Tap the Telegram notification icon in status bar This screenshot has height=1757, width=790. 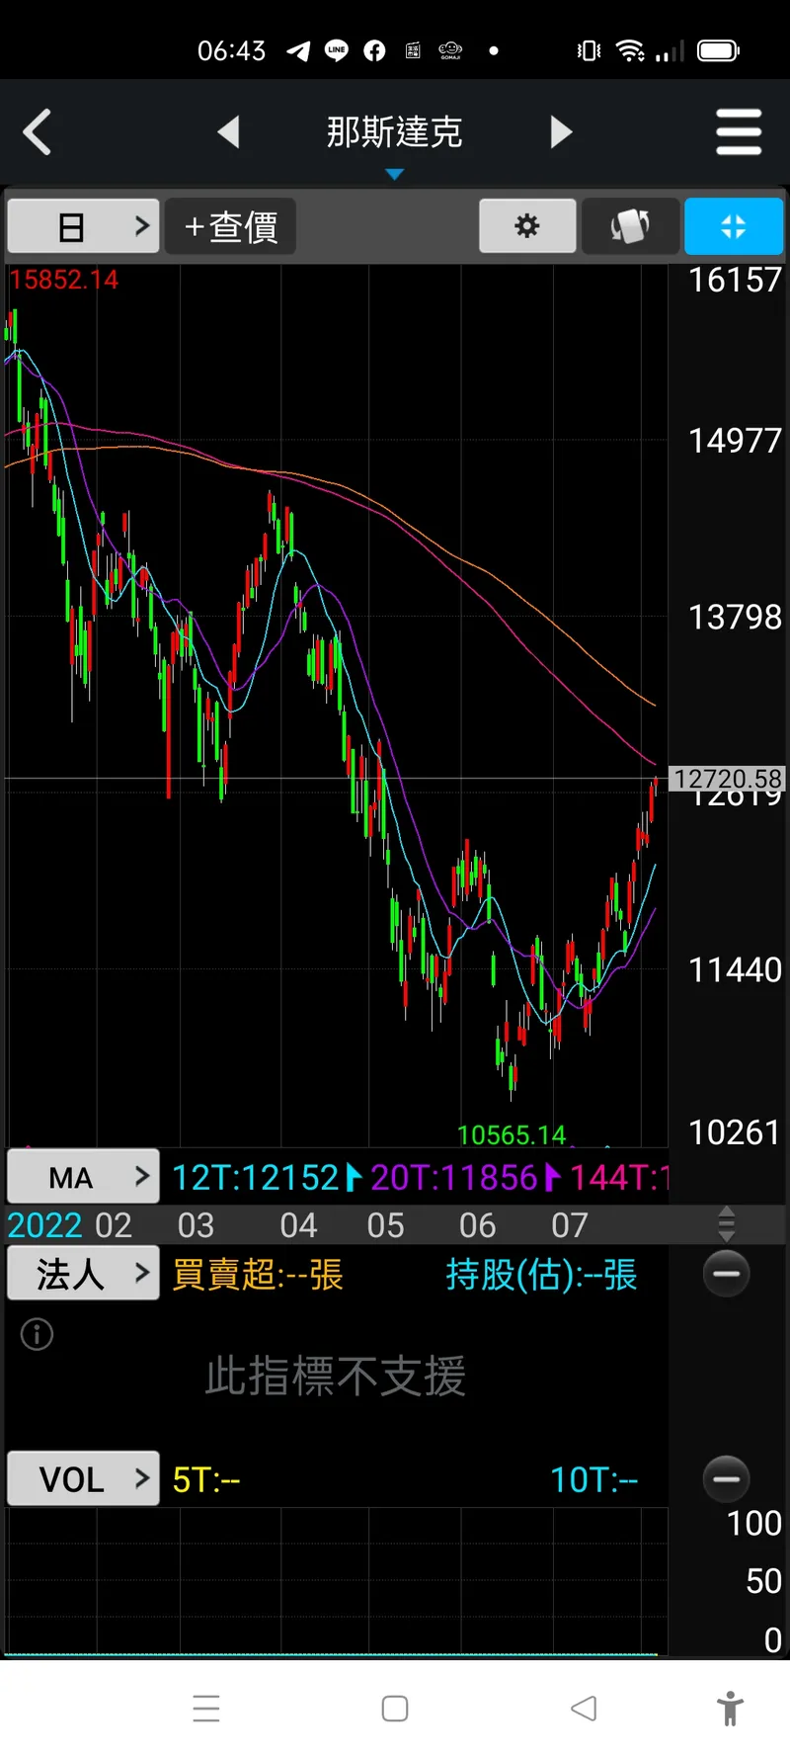(298, 50)
